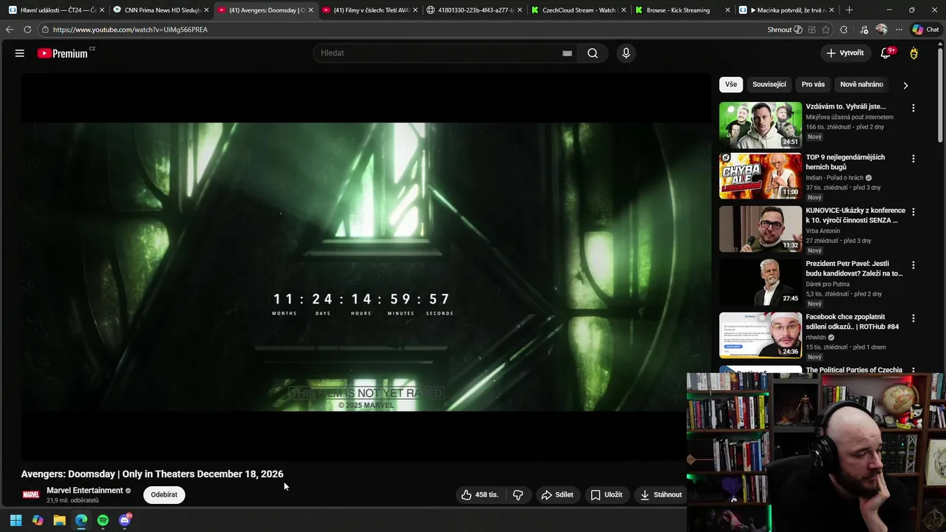Open title Facebook chce zpoplatnit sdílení odkazů

point(852,322)
